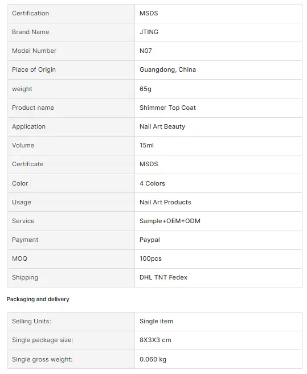This screenshot has width=307, height=374.
Task: Select the Paypal payment value
Action: pyautogui.click(x=150, y=240)
